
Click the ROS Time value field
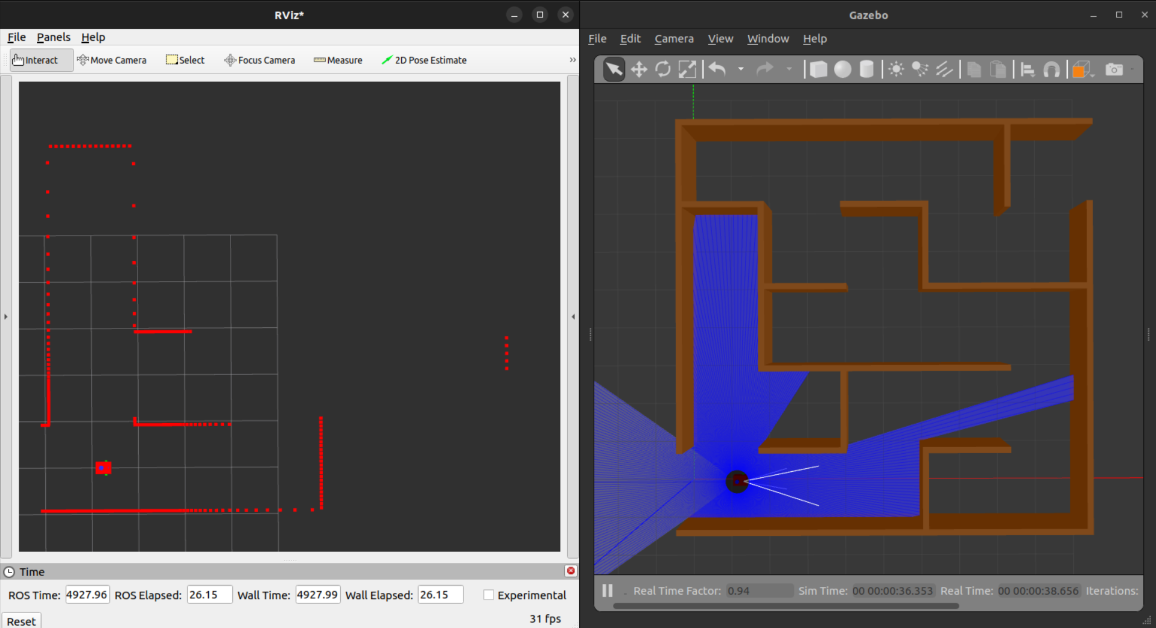tap(87, 595)
